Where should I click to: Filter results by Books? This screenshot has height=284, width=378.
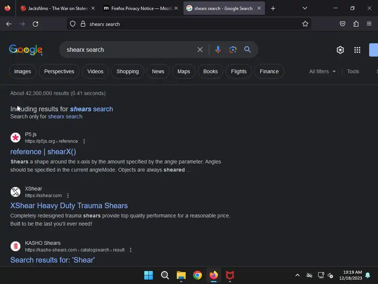[x=210, y=71]
